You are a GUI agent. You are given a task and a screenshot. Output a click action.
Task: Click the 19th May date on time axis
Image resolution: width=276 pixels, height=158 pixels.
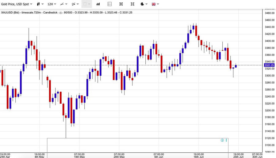coord(79,156)
